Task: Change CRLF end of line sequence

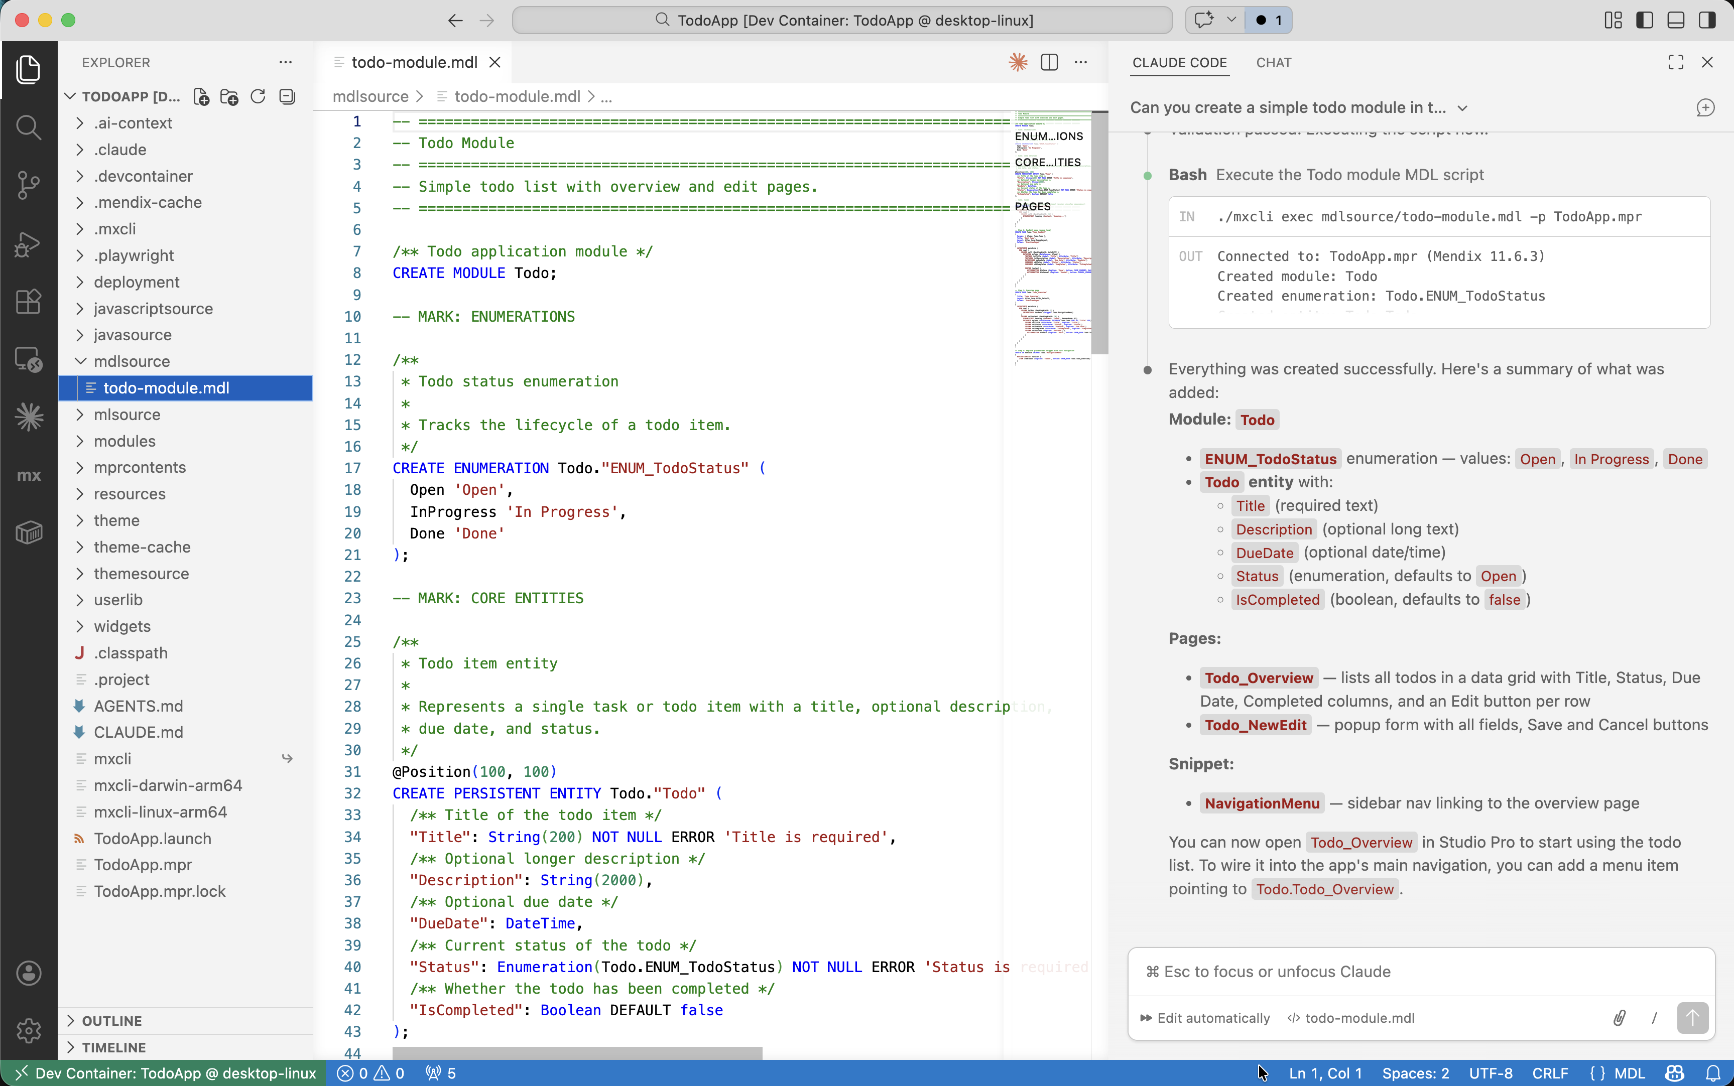Action: [x=1550, y=1073]
